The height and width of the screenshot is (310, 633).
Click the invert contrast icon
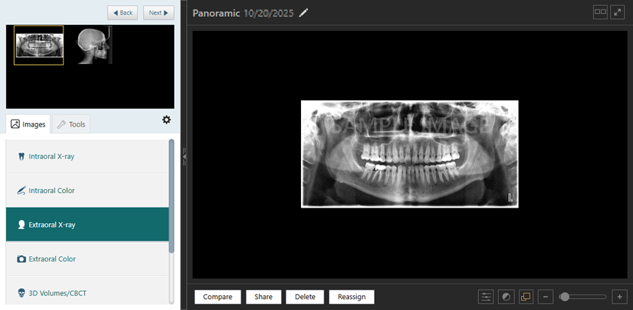(506, 297)
